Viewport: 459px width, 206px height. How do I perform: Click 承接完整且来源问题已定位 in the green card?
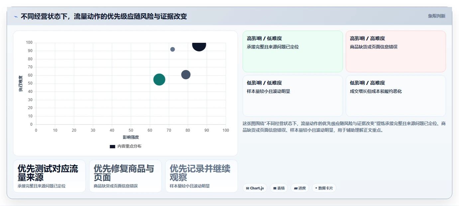(x=273, y=47)
